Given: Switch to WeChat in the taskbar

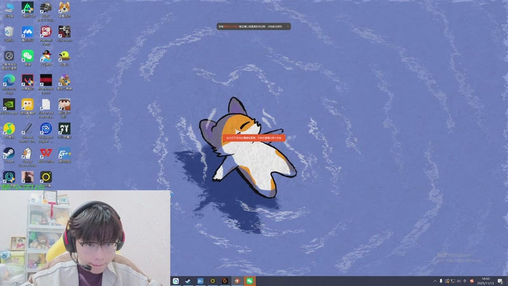Looking at the screenshot, I should tap(250, 281).
